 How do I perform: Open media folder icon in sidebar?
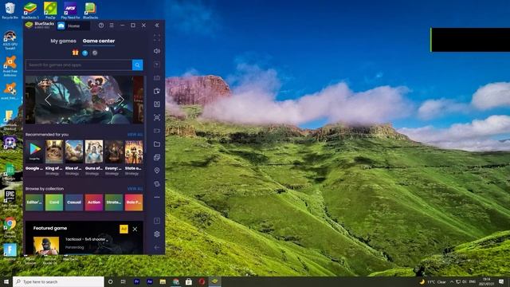pyautogui.click(x=157, y=143)
